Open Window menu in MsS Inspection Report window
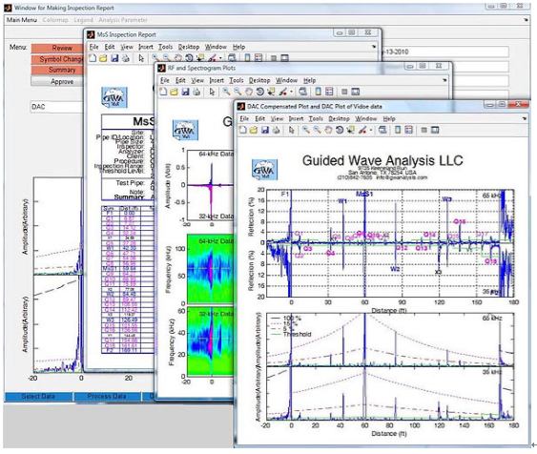Viewport: 537px width, 454px height. tap(216, 47)
